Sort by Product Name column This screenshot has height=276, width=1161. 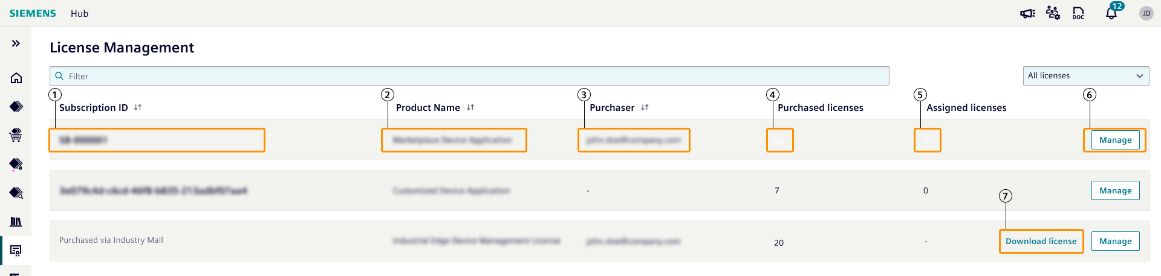[470, 107]
